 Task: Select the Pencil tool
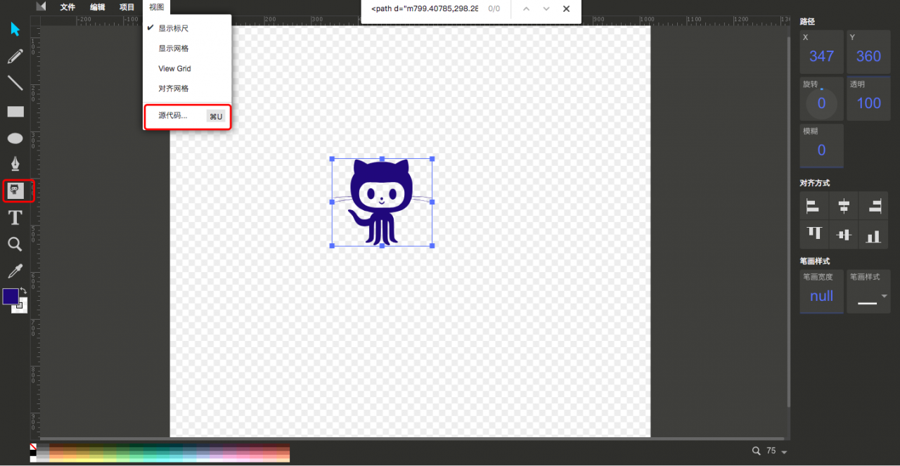coord(15,56)
